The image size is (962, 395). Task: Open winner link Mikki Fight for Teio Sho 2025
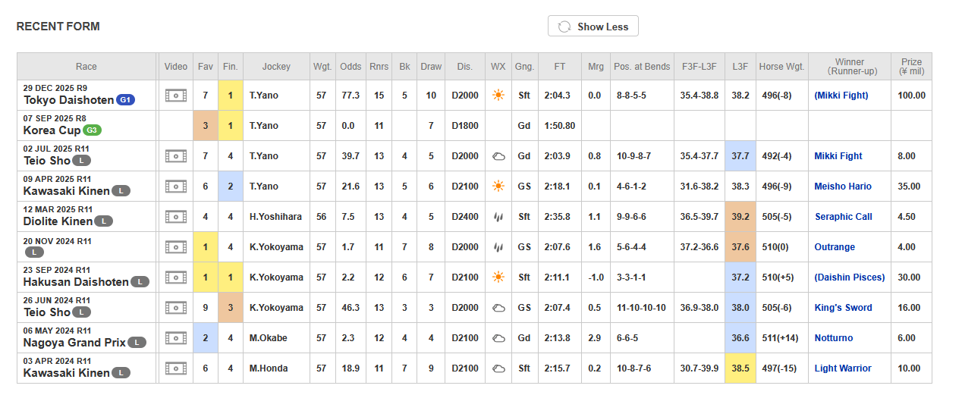(838, 156)
